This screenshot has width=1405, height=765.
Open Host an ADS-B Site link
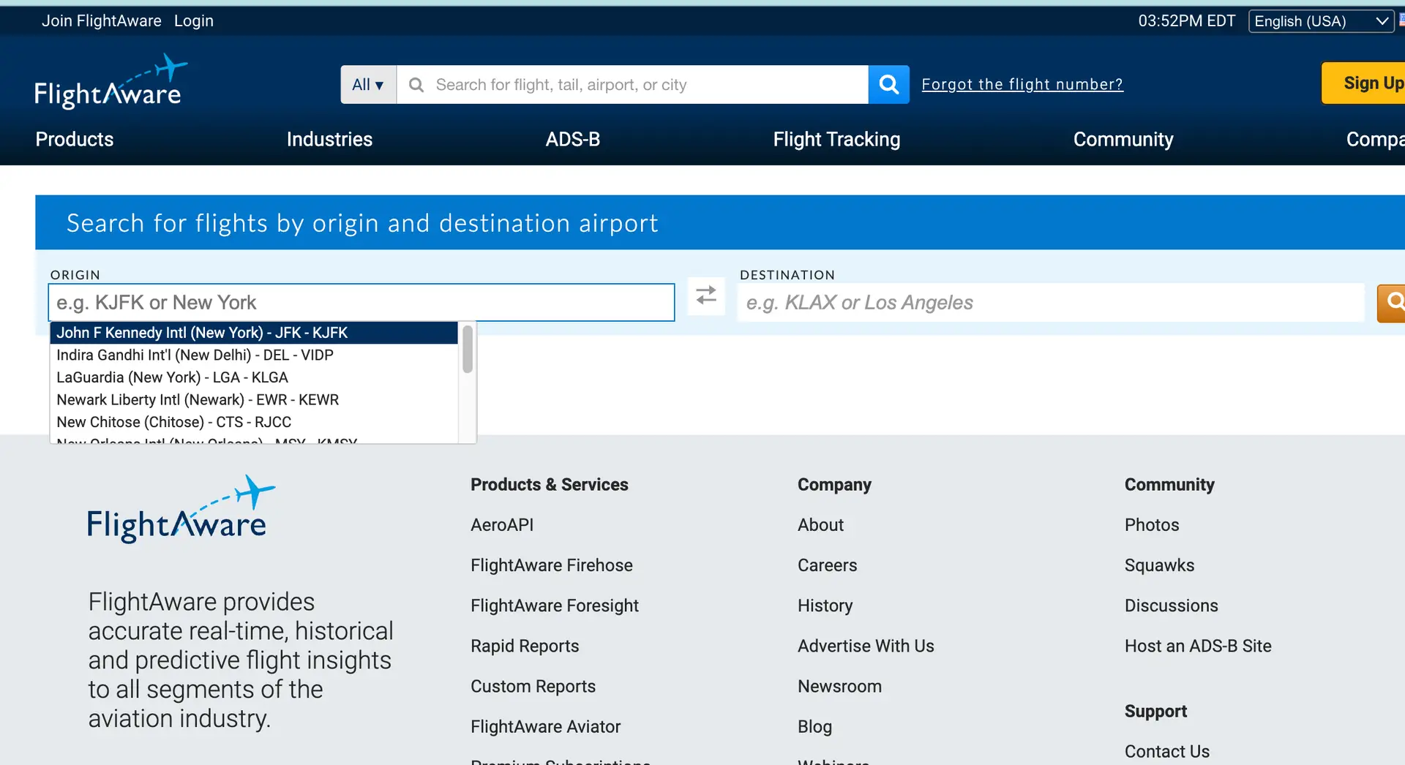pyautogui.click(x=1198, y=646)
